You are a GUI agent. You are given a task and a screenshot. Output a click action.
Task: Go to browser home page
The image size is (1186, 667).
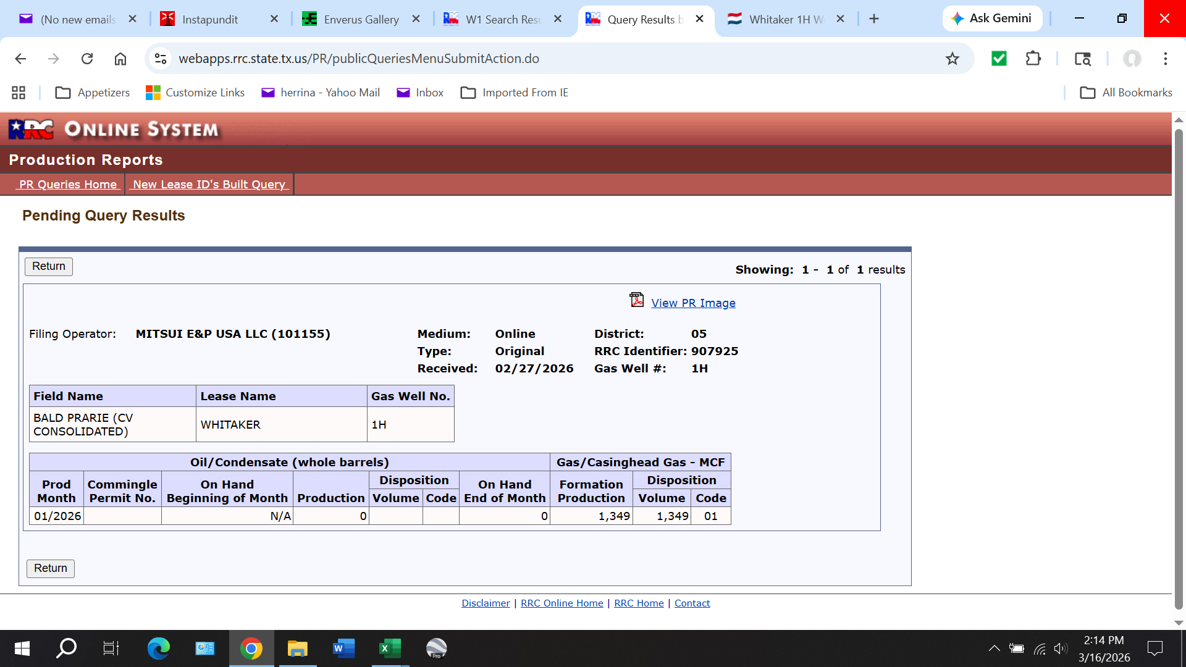pos(120,59)
